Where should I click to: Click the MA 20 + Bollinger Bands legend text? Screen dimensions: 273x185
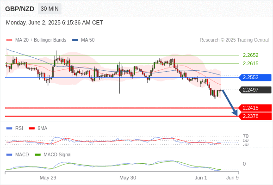click(41, 40)
